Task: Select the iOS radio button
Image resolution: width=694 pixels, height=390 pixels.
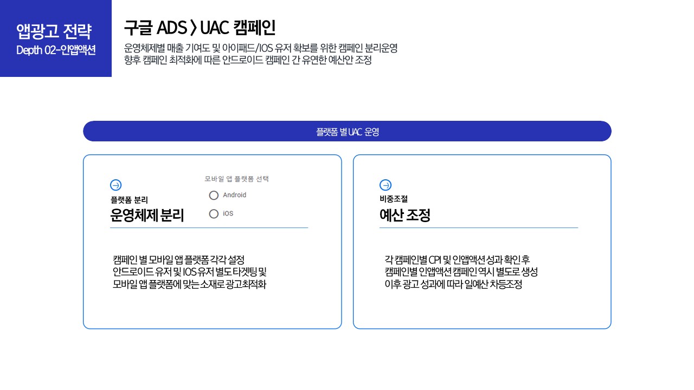Action: click(214, 213)
